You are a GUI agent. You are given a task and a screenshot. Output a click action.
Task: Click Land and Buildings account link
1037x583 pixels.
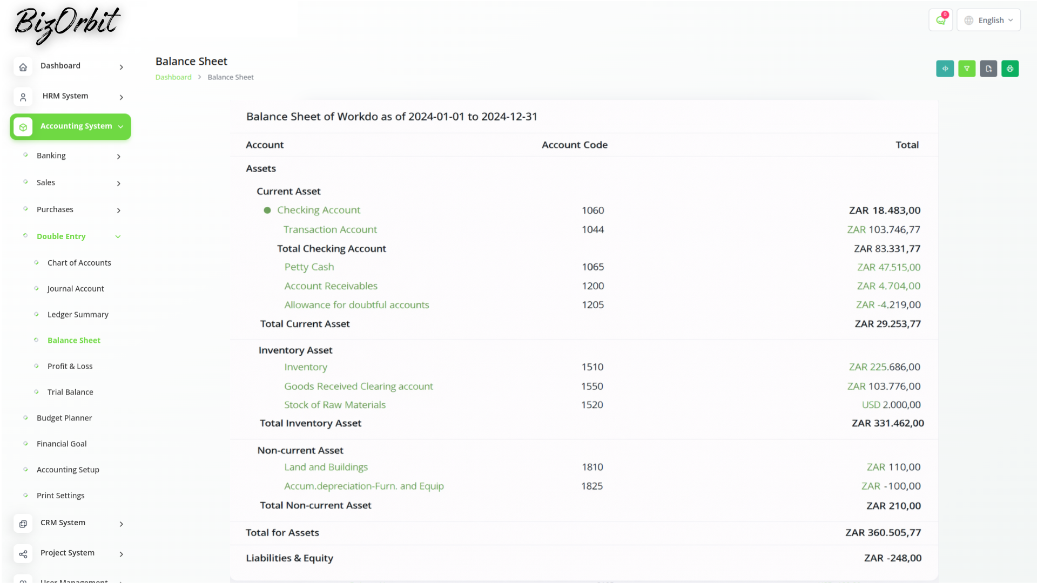(326, 467)
